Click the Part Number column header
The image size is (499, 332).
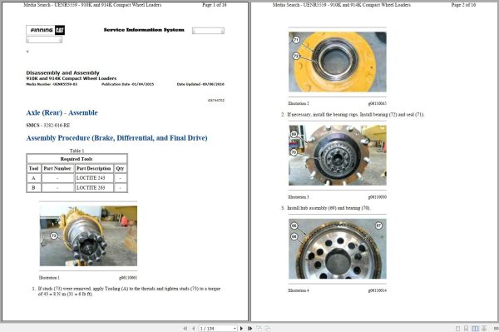(x=57, y=168)
